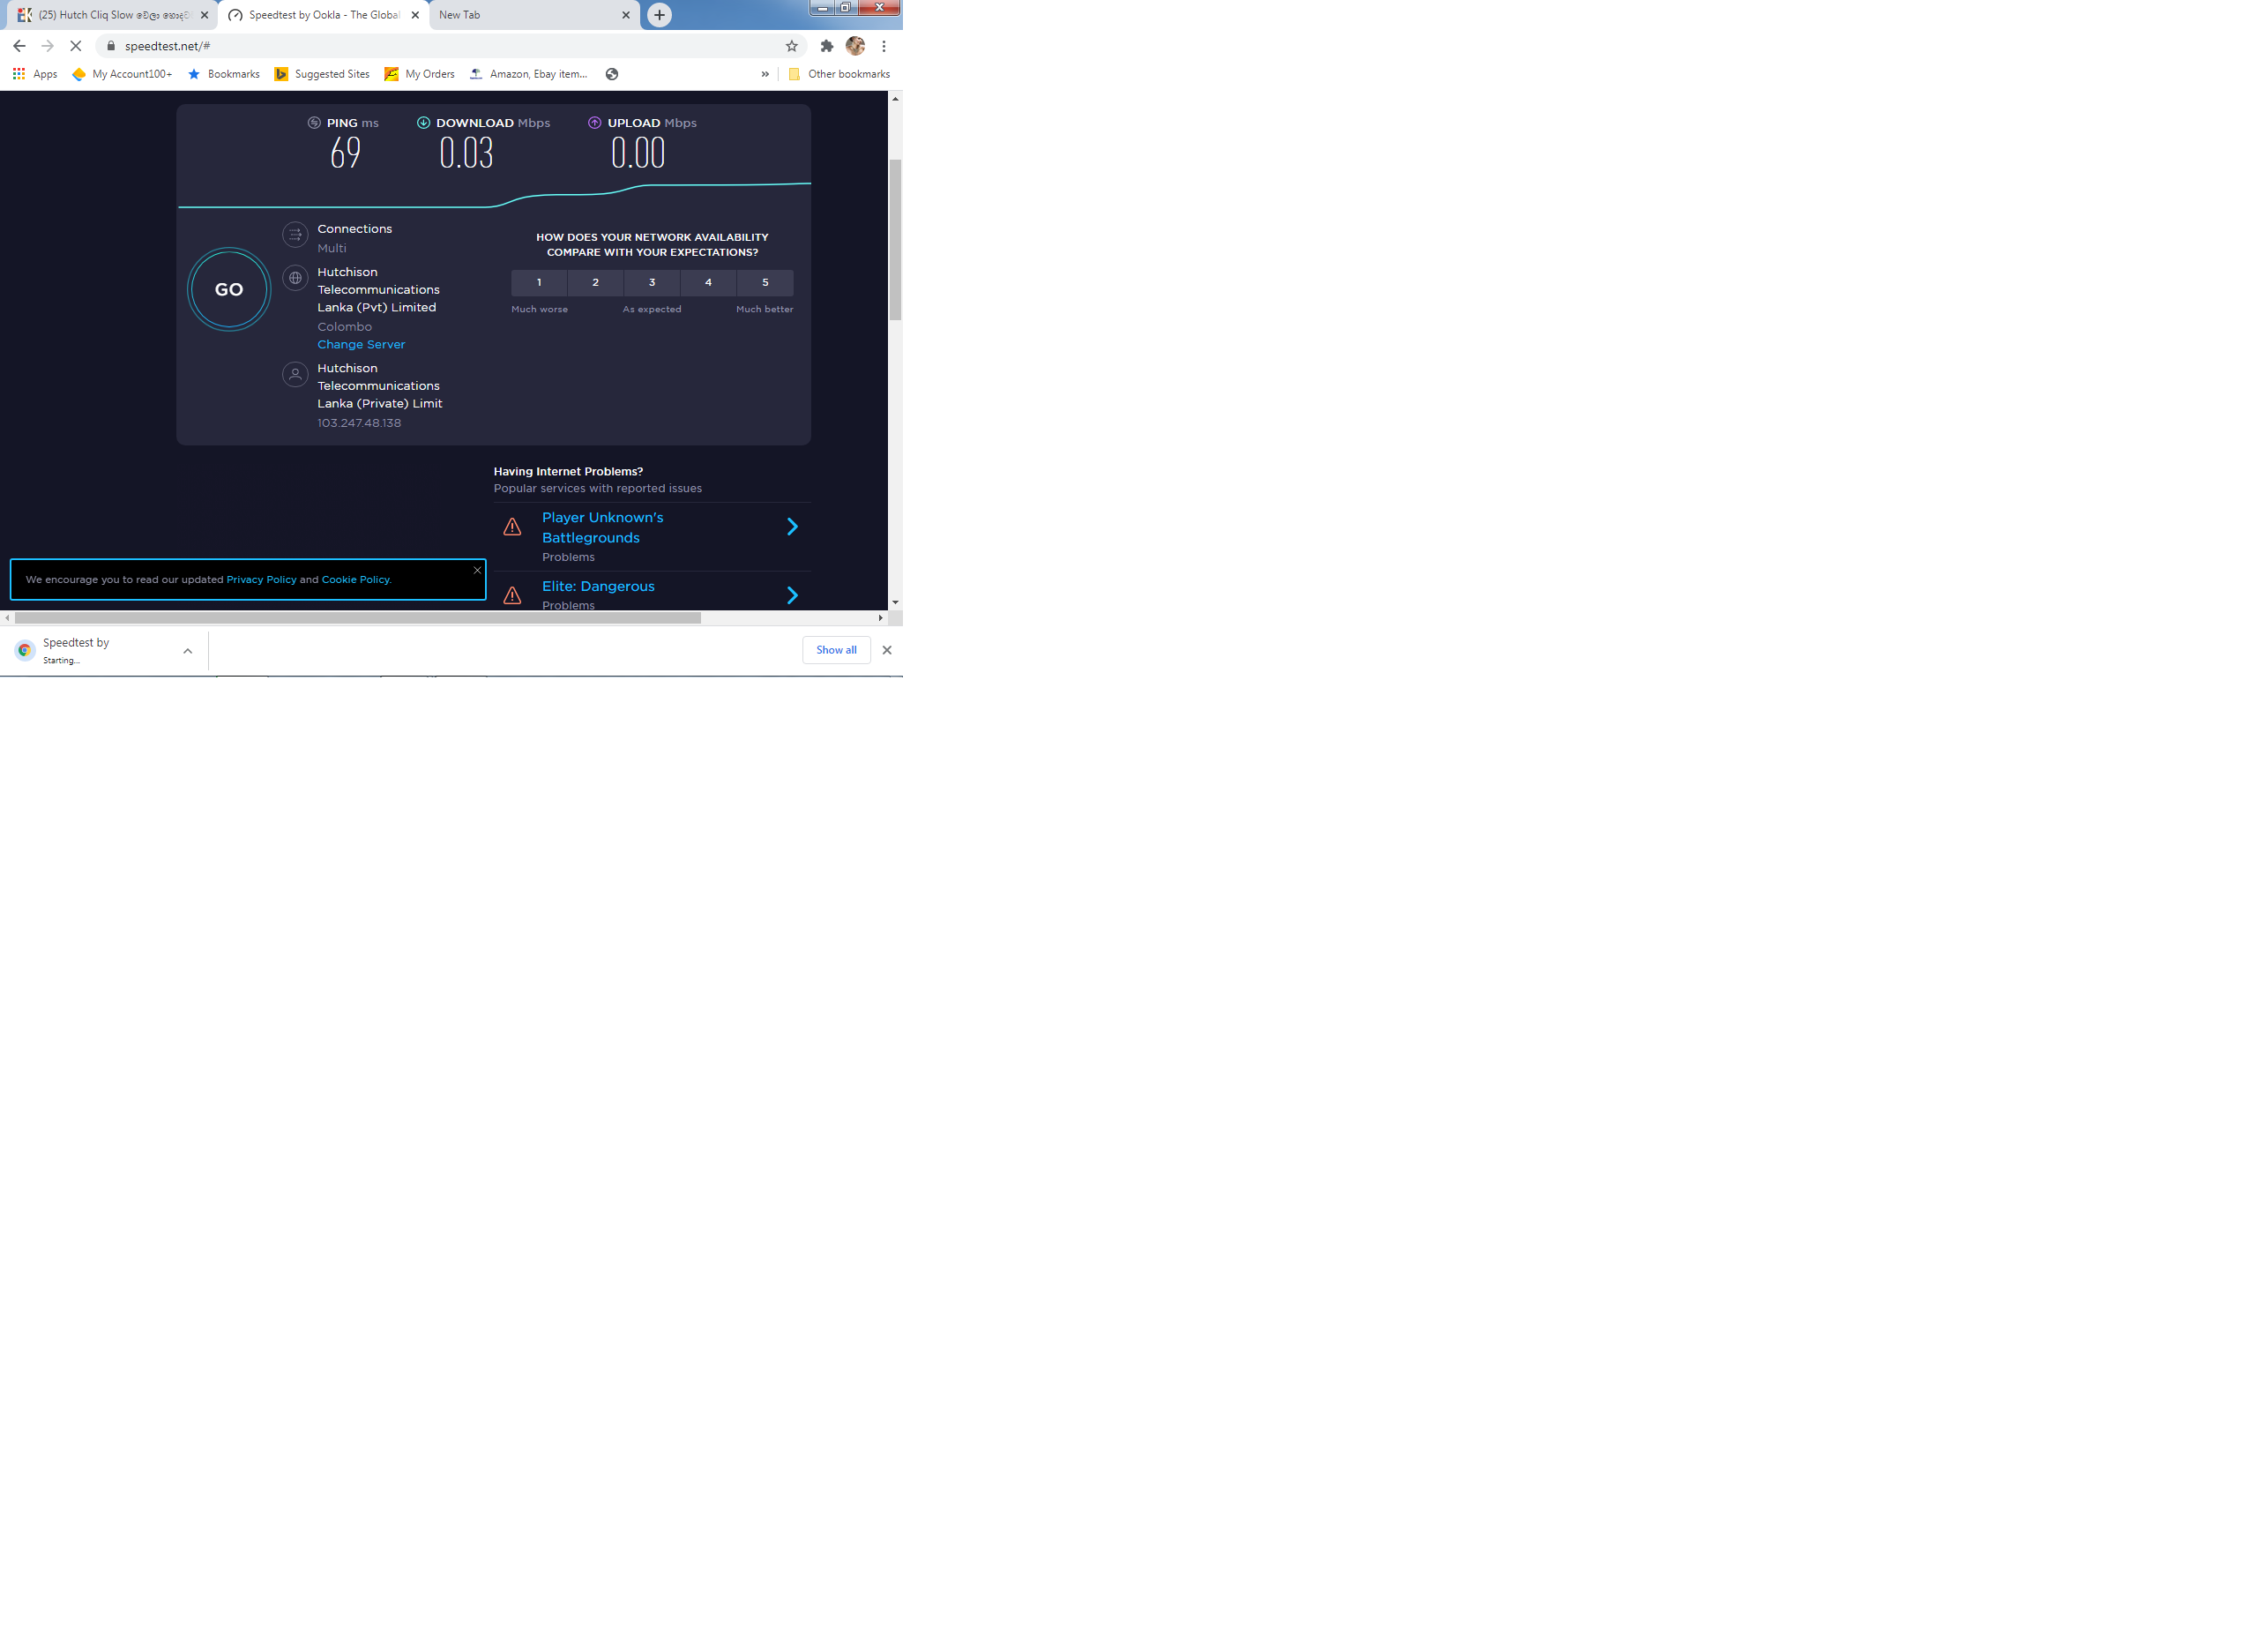2268x1630 pixels.
Task: Open the Extensions puzzle icon
Action: pyautogui.click(x=827, y=46)
